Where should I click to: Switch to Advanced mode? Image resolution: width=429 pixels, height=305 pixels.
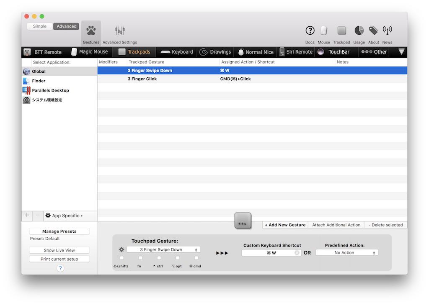coord(66,26)
